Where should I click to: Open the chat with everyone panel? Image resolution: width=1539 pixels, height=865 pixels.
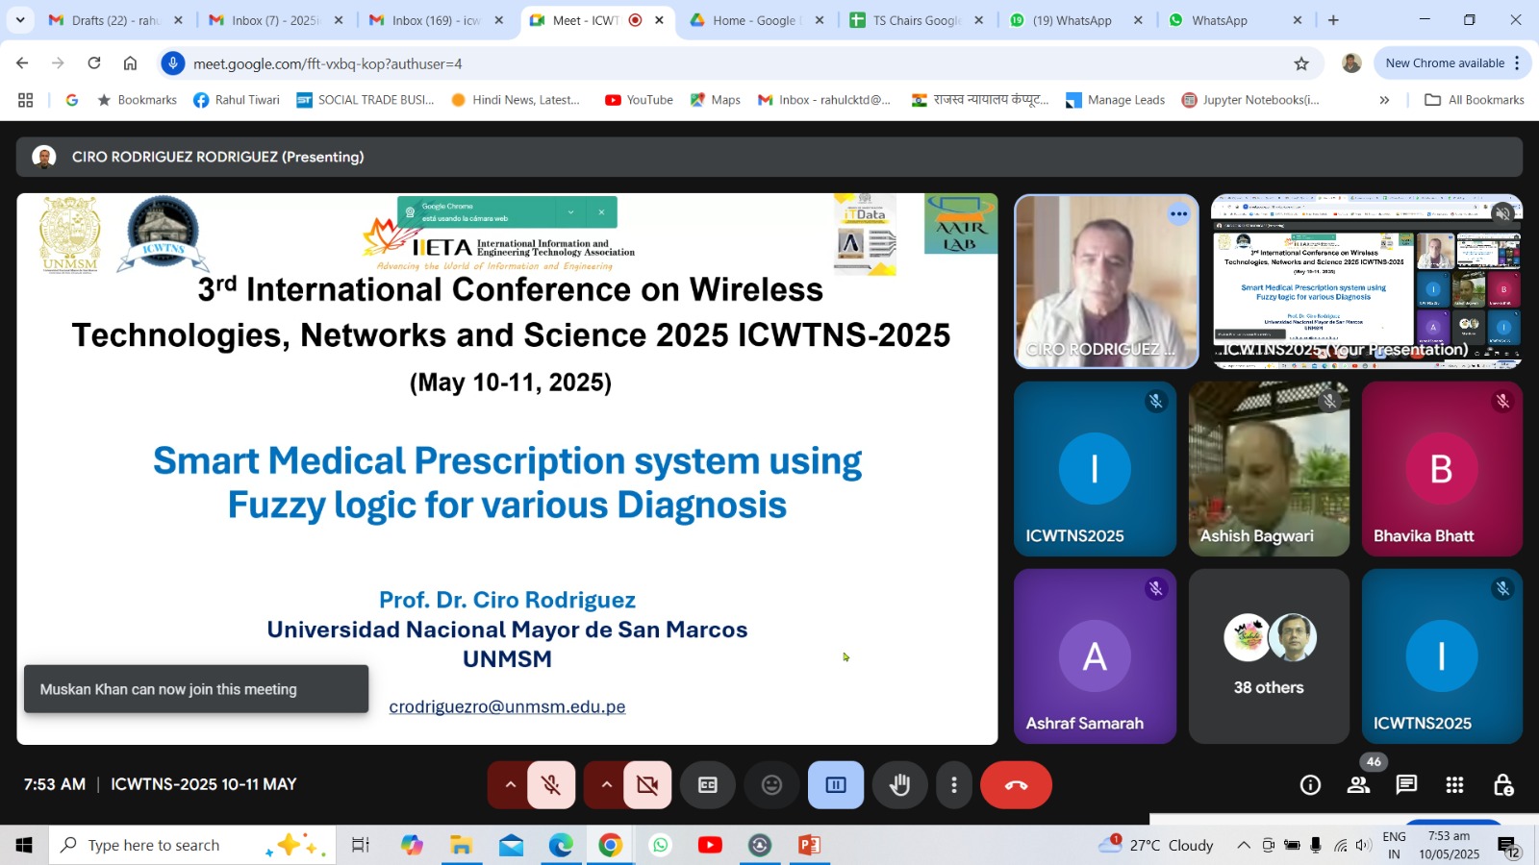coord(1406,785)
